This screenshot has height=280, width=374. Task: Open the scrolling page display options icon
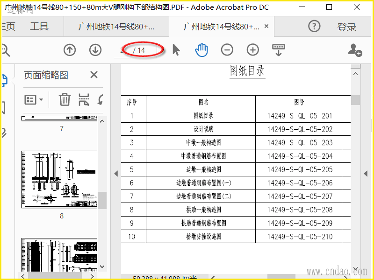[279, 50]
